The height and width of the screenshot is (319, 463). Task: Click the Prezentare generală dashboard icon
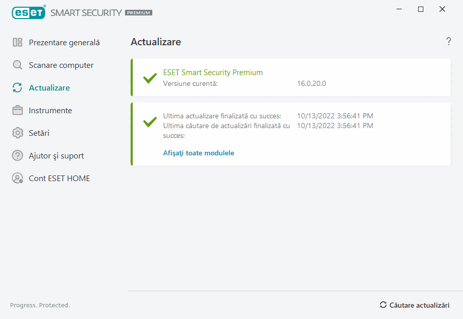pos(17,43)
